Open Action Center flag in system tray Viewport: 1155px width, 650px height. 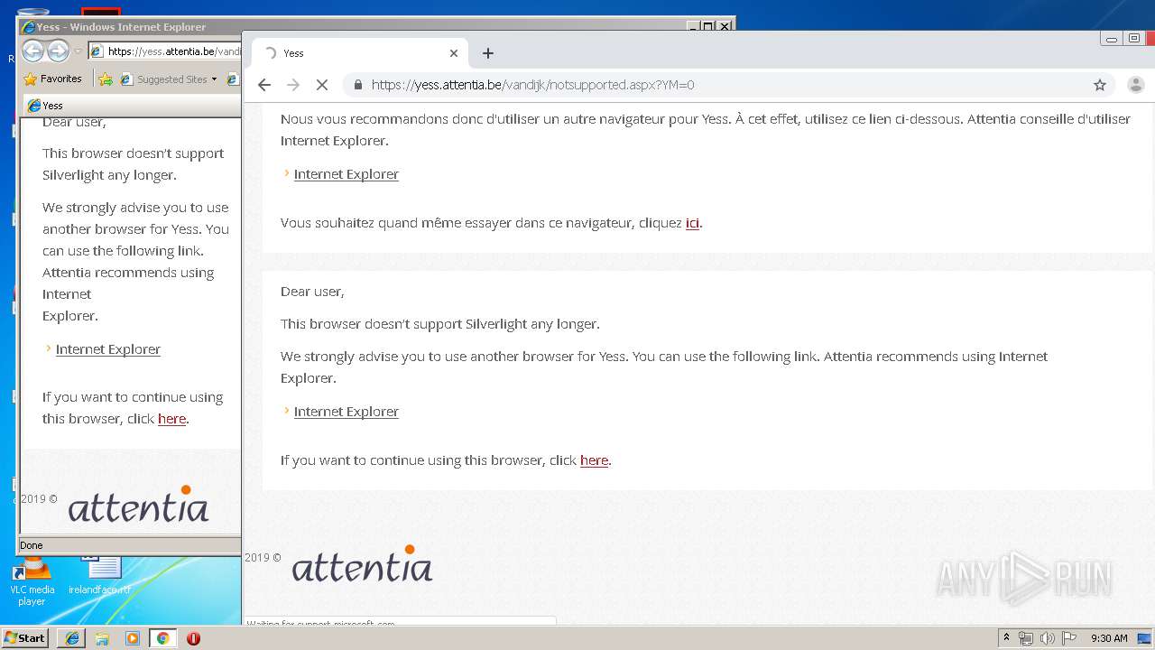pyautogui.click(x=1069, y=638)
